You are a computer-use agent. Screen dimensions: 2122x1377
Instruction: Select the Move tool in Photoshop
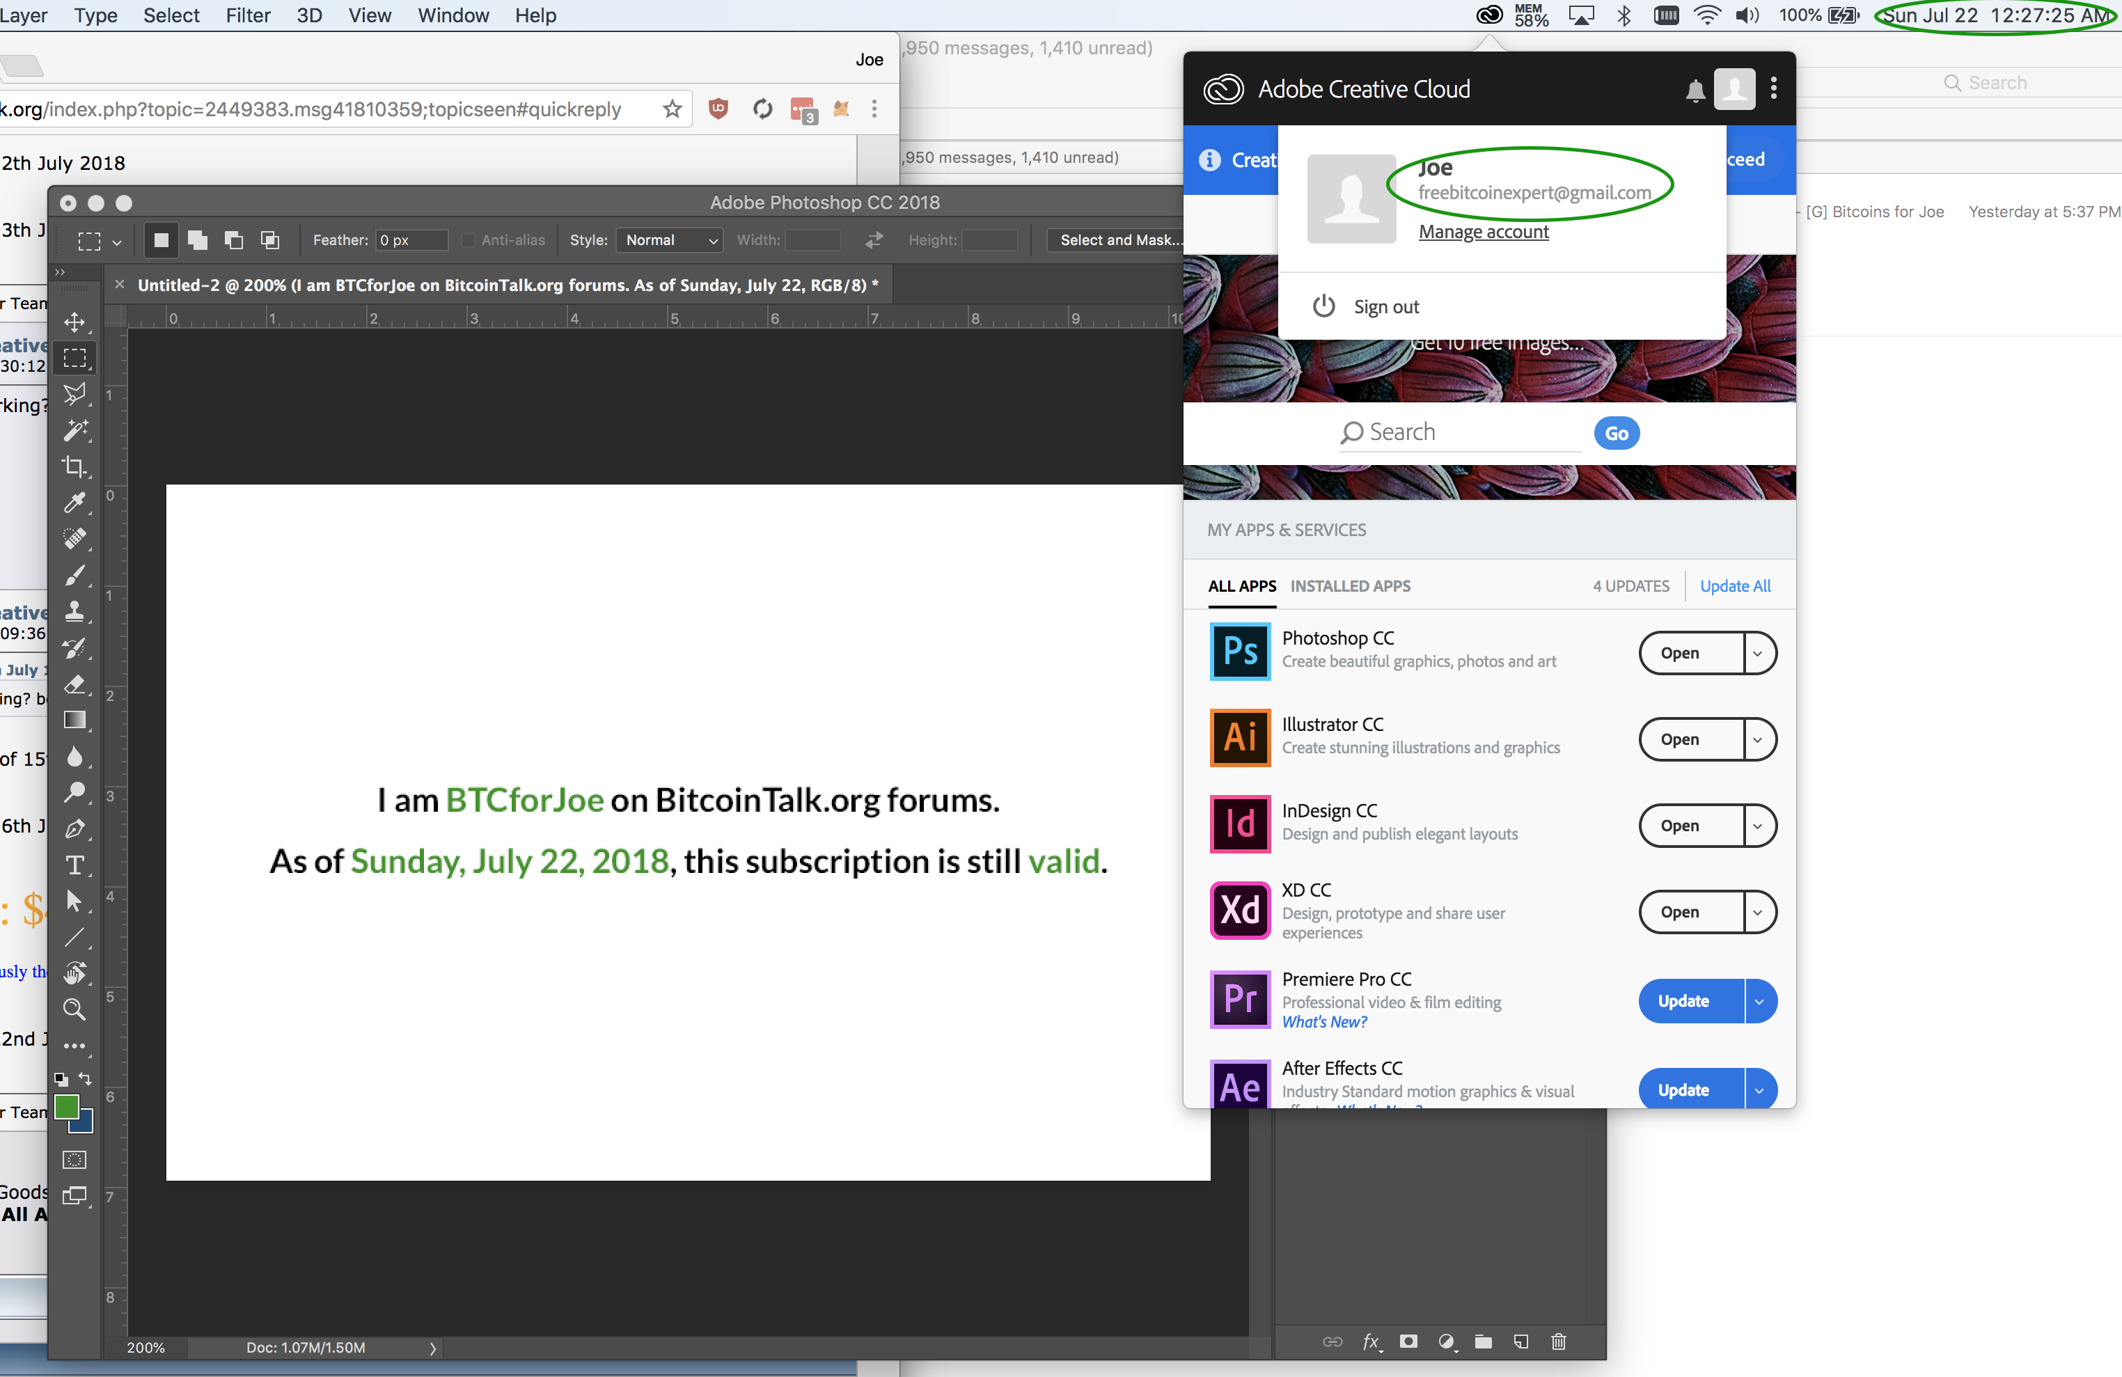[75, 322]
